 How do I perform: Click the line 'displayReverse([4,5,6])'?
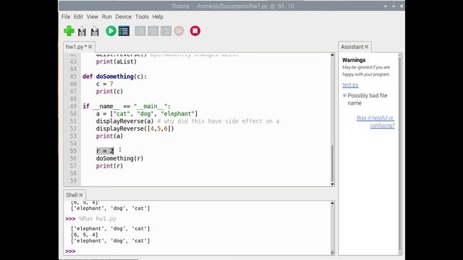135,129
